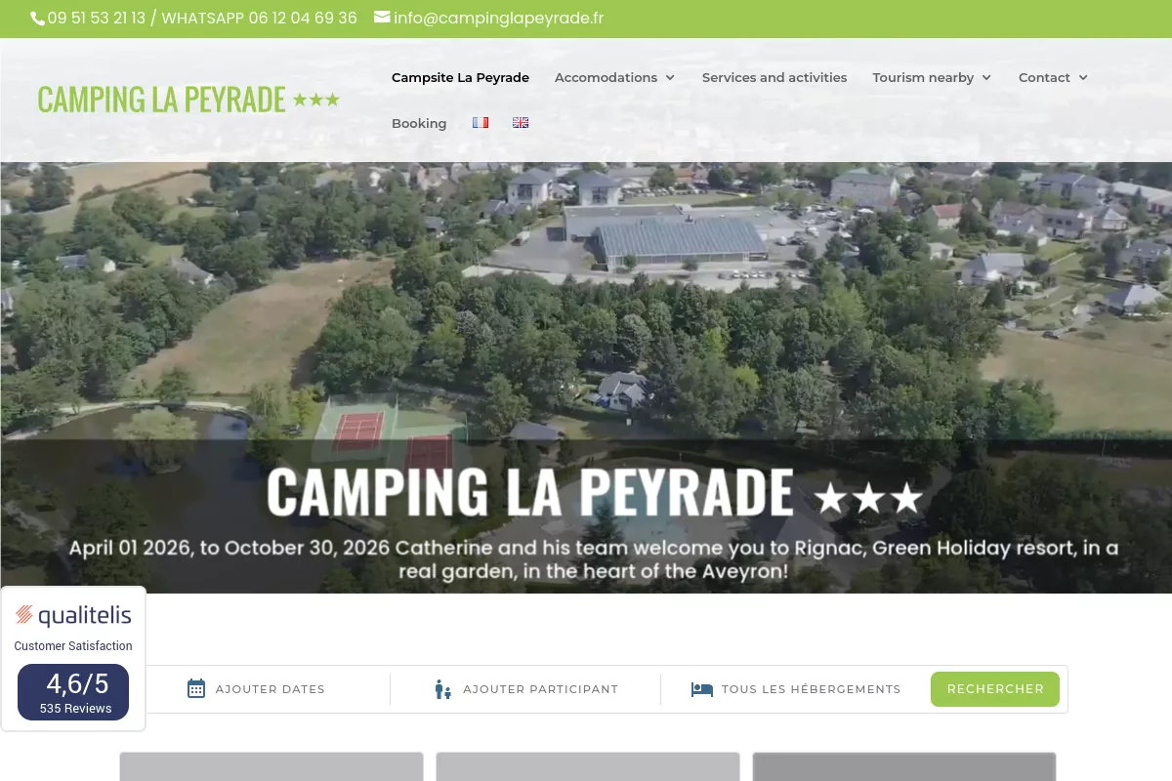Expand the Accomodations dropdown menu

coord(614,77)
